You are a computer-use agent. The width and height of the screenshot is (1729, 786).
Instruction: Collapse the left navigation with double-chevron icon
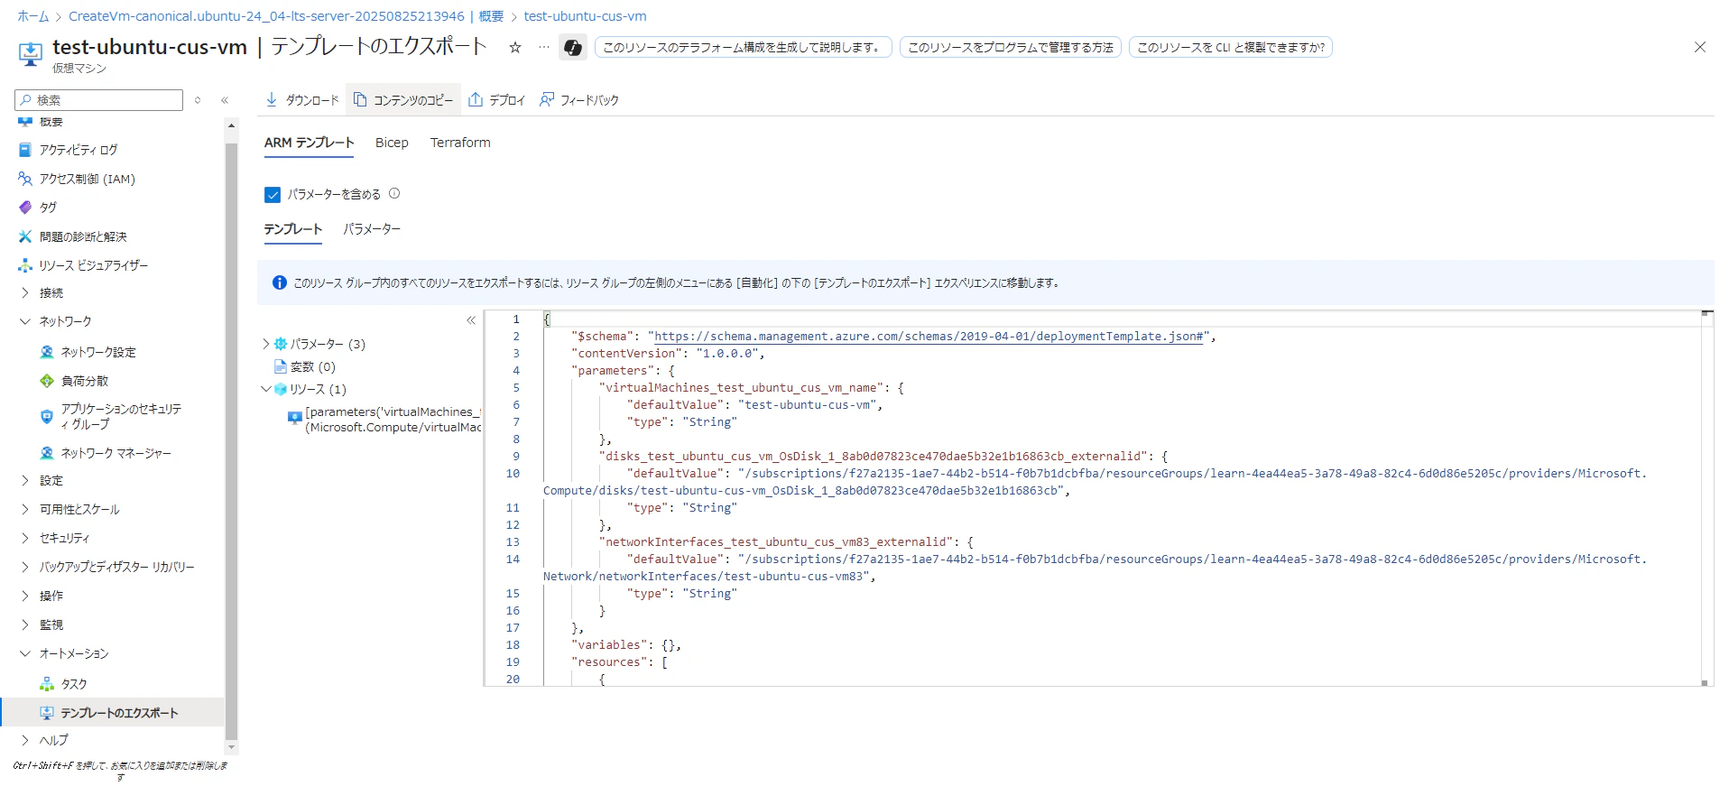(x=225, y=100)
